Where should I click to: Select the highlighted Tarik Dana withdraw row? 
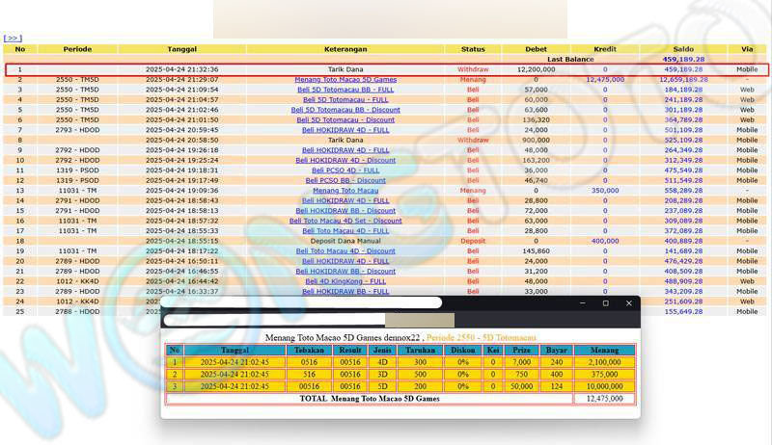(x=345, y=69)
